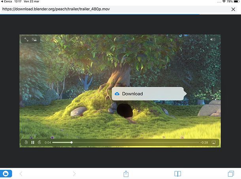The image size is (241, 179).
Task: Click the remaining time -0:28 label
Action: tap(204, 142)
